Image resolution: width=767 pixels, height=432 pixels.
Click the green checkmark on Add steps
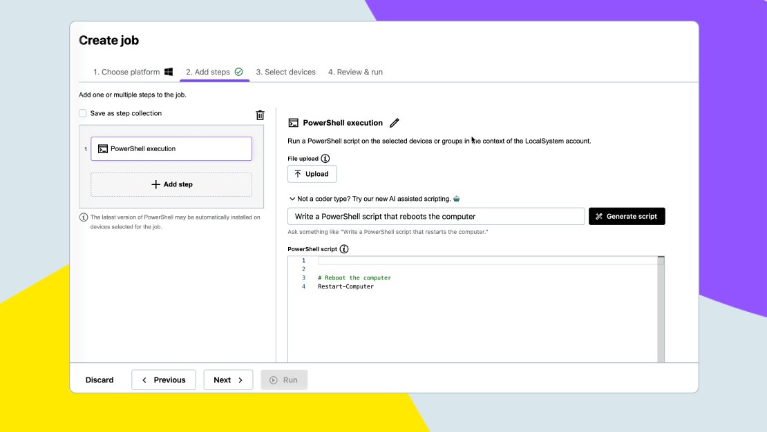pyautogui.click(x=239, y=72)
